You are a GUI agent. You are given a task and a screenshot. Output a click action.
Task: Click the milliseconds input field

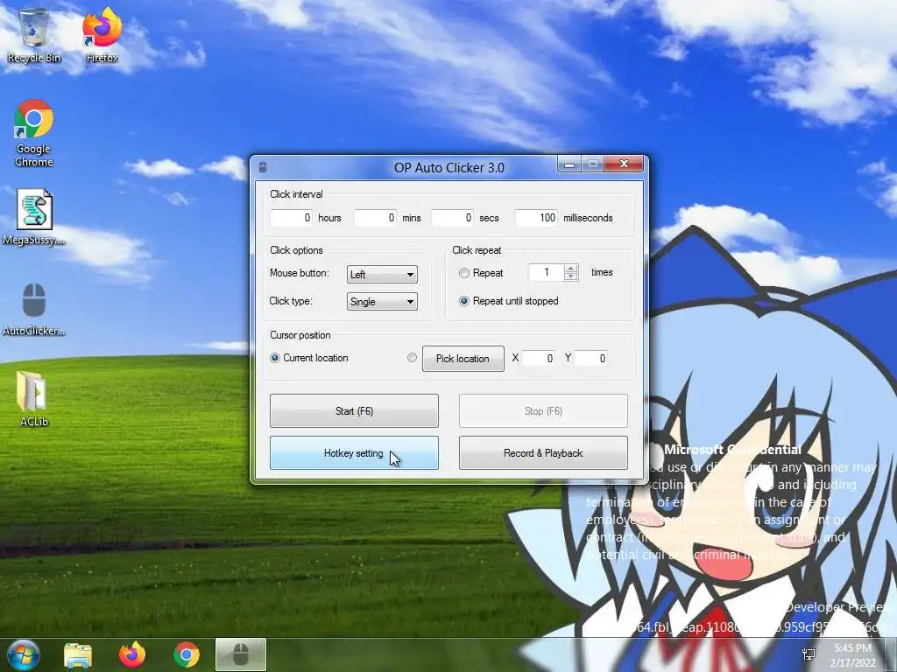[537, 218]
